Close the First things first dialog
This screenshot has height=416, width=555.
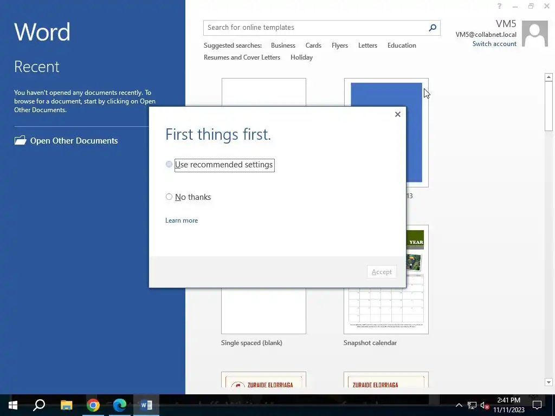(397, 114)
